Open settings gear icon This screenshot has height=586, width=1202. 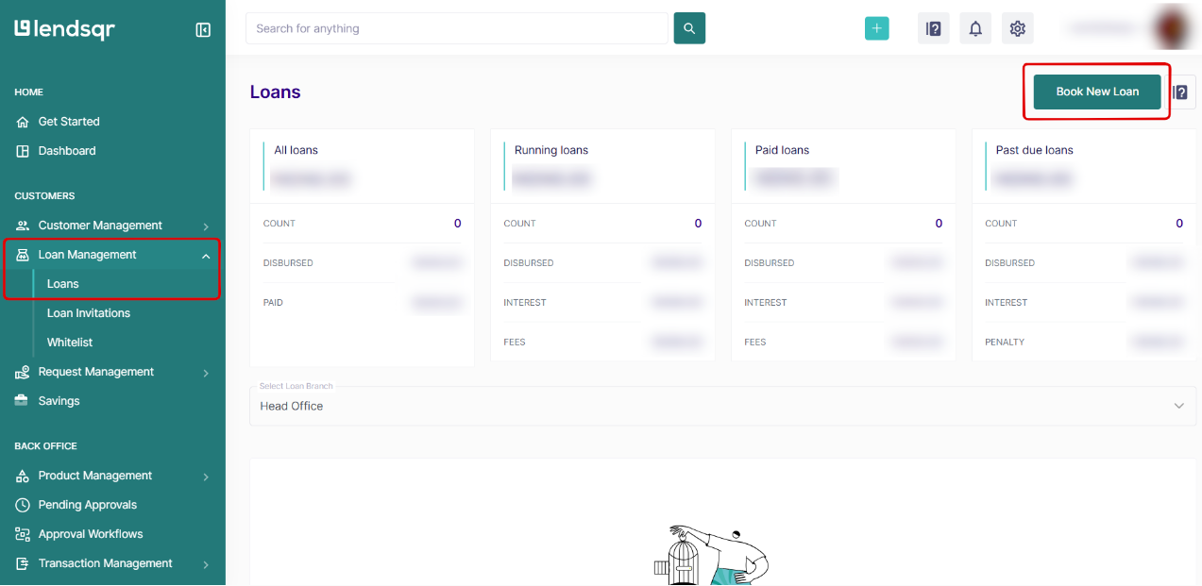click(1017, 28)
